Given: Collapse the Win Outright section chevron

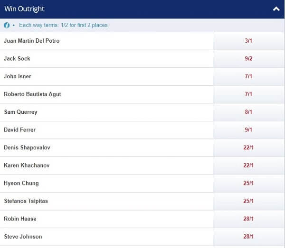Looking at the screenshot, I should 276,9.
